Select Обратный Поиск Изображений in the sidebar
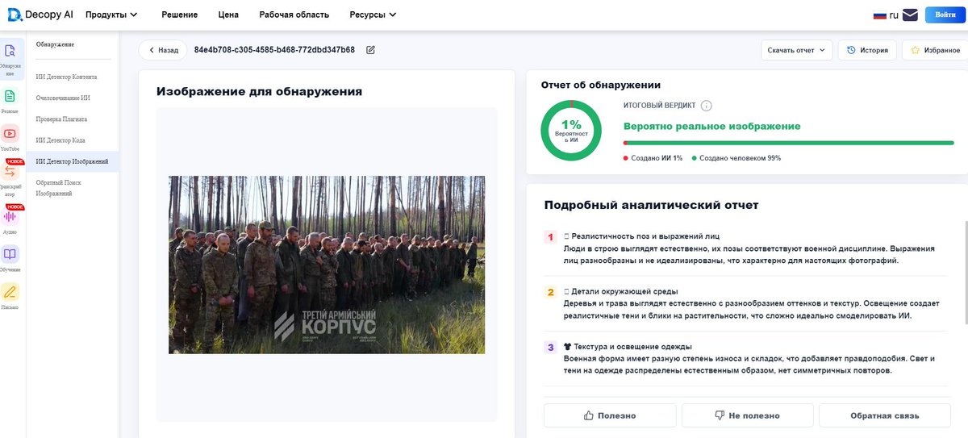Viewport: 968px width, 438px height. (59, 188)
